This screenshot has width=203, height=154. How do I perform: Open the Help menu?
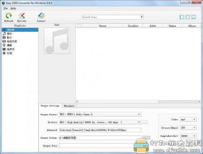[13, 8]
